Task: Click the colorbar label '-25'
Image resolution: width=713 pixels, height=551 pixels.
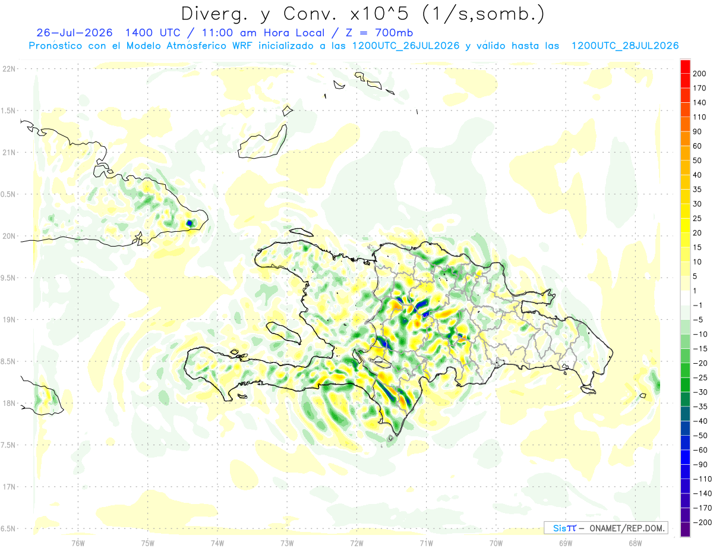Action: [700, 377]
